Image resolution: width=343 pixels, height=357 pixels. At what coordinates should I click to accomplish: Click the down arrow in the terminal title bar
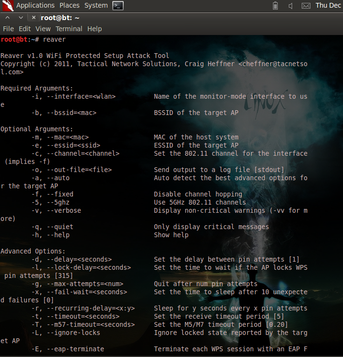pos(21,18)
